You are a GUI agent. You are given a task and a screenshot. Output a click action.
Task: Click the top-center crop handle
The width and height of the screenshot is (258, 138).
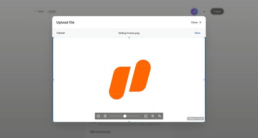(129, 38)
